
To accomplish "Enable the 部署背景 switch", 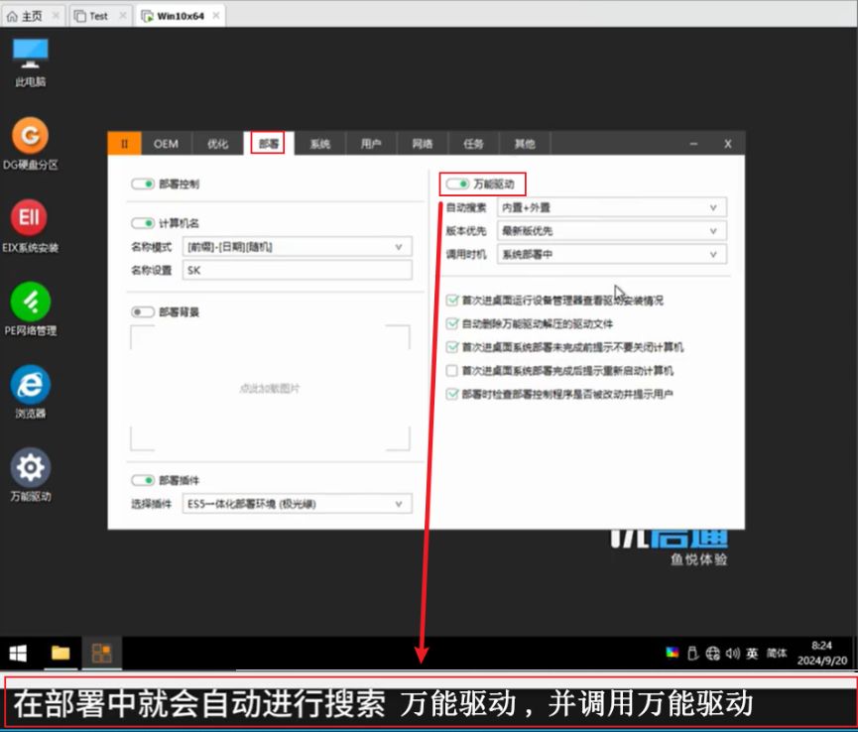I will click(x=143, y=311).
